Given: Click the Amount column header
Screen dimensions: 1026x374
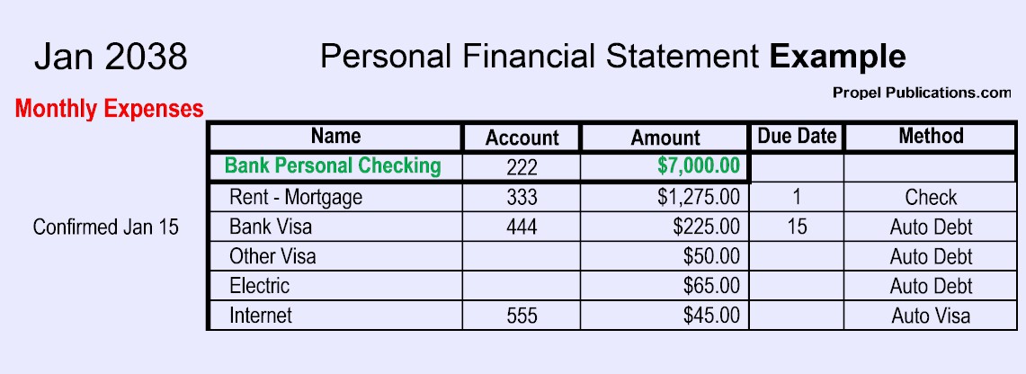Looking at the screenshot, I should click(665, 138).
